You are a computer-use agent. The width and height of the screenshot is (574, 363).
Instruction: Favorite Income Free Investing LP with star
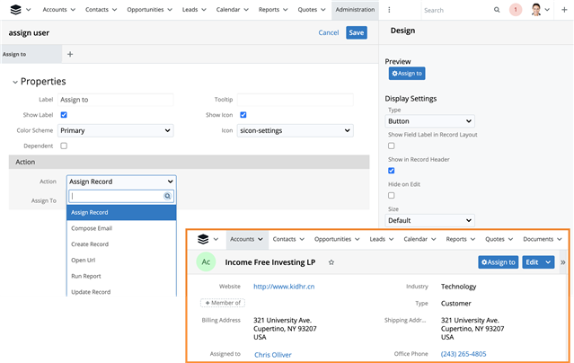coord(331,262)
